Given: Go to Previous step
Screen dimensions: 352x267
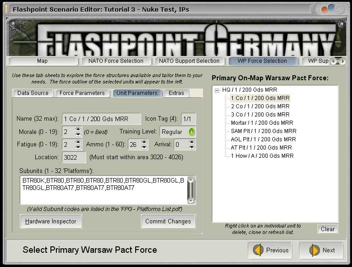Looking at the screenshot, I should [x=270, y=250].
